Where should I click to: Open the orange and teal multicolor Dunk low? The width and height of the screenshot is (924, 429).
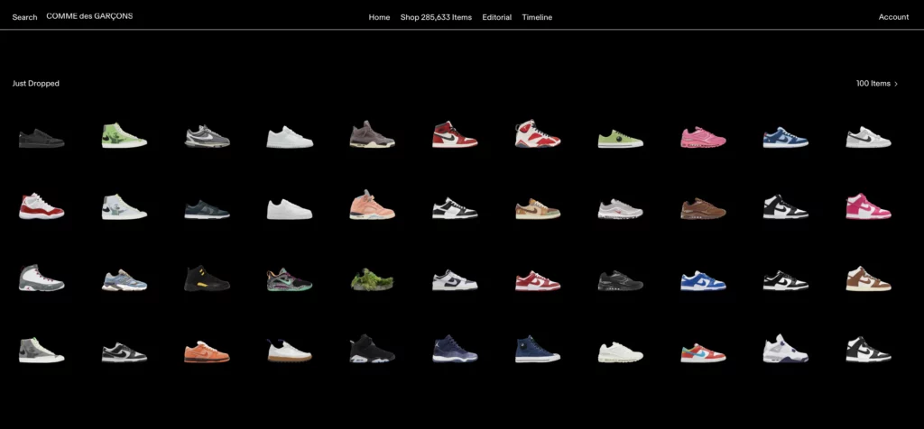[x=703, y=352]
